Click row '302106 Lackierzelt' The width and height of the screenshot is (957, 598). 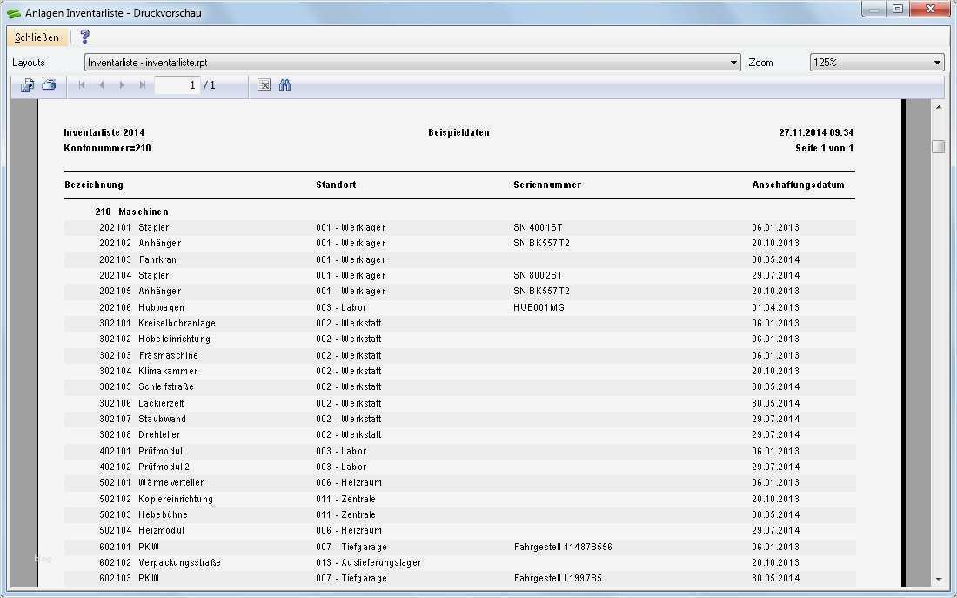(459, 403)
